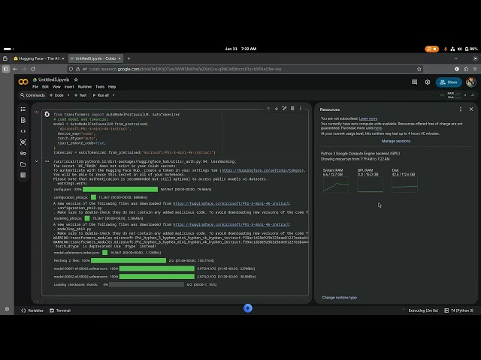The image size is (481, 360).
Task: Click the Gemini floating button at bottom
Action: pyautogui.click(x=248, y=308)
